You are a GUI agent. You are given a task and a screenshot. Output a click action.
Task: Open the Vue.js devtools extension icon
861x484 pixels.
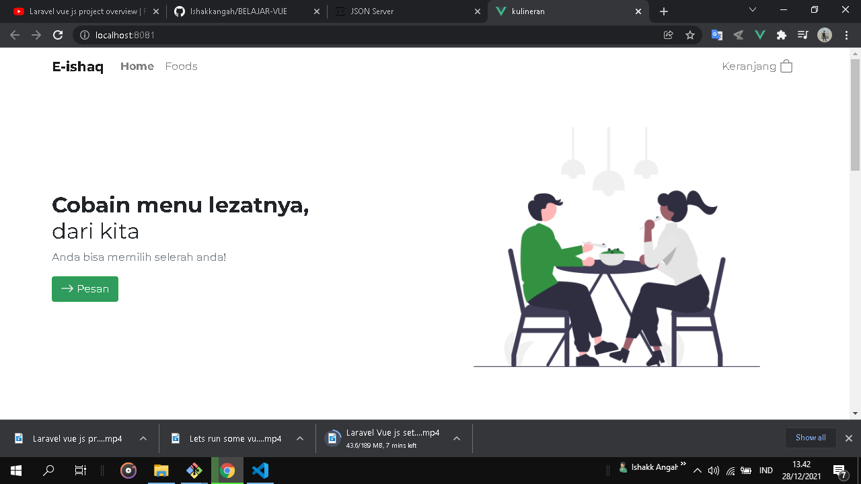click(759, 35)
